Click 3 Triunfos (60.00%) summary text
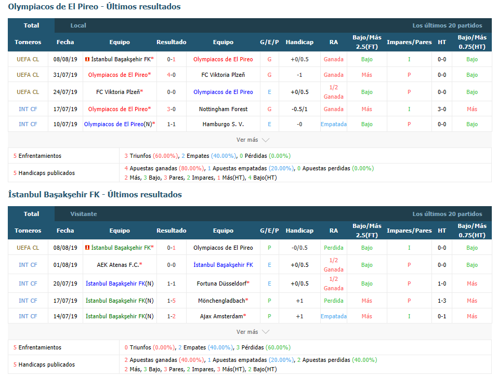Image resolution: width=497 pixels, height=378 pixels. pos(151,156)
